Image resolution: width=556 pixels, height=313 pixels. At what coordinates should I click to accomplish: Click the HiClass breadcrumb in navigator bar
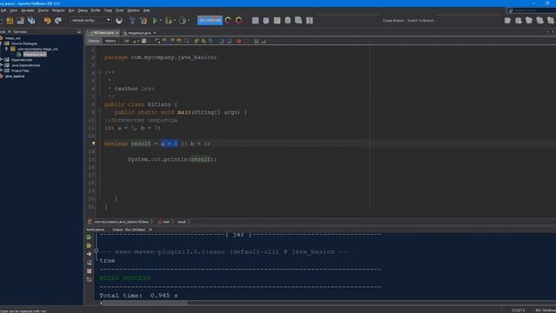coord(122,222)
